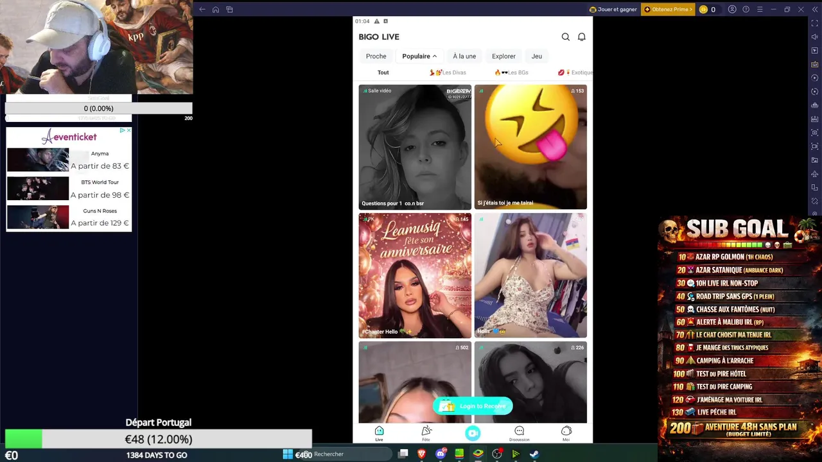Click the Aeventicket logo
Viewport: 822px width, 462px height.
tap(69, 137)
